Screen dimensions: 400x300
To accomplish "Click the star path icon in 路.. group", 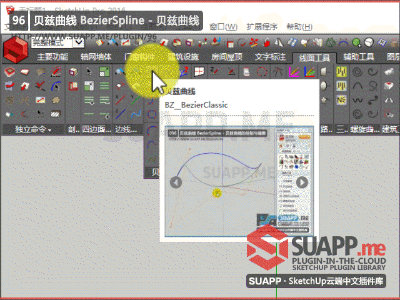I will coord(324,100).
